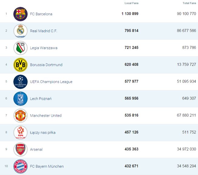Sort by the Local Fans column header
Image resolution: width=198 pixels, height=175 pixels.
point(131,3)
